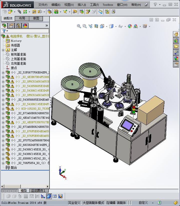Open the Insert Components dropdown arrow
The image size is (180, 206).
15,12
